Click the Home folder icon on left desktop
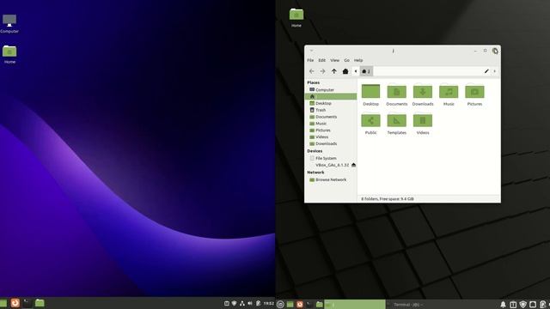 9,51
